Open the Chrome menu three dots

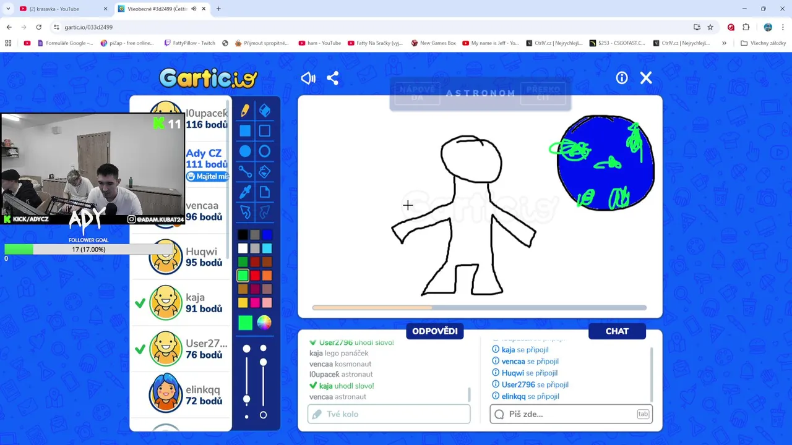pyautogui.click(x=783, y=27)
